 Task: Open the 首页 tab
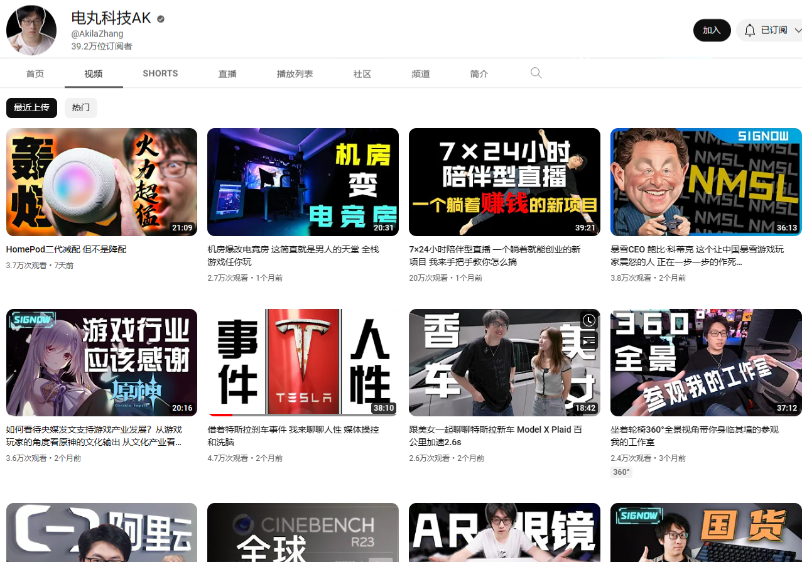tap(35, 73)
